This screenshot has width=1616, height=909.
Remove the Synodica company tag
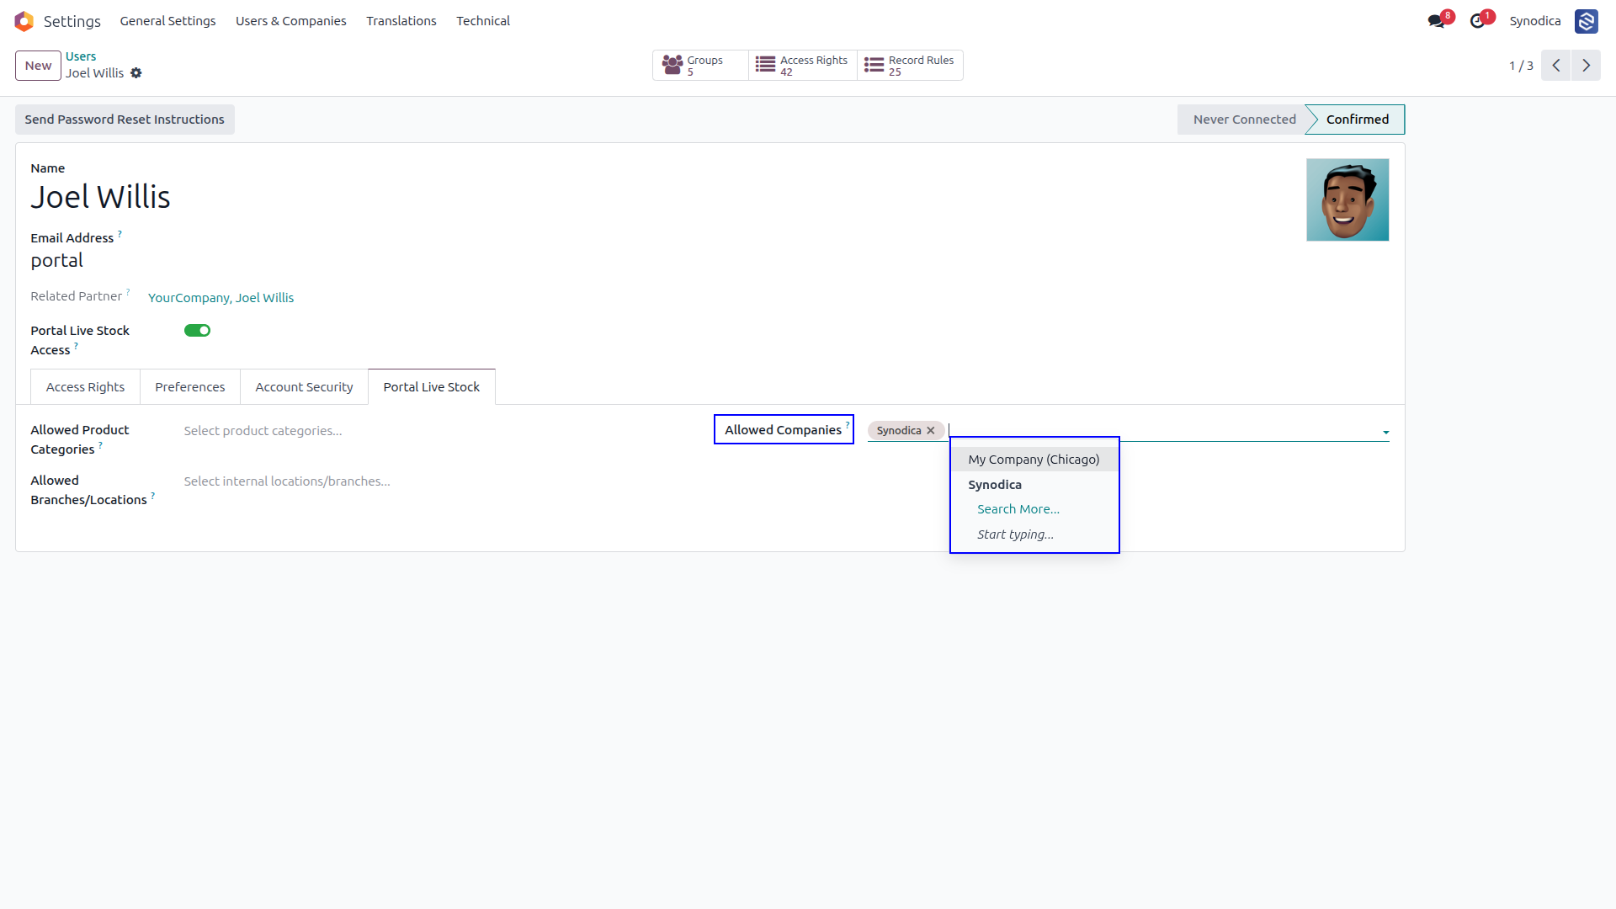coord(931,431)
